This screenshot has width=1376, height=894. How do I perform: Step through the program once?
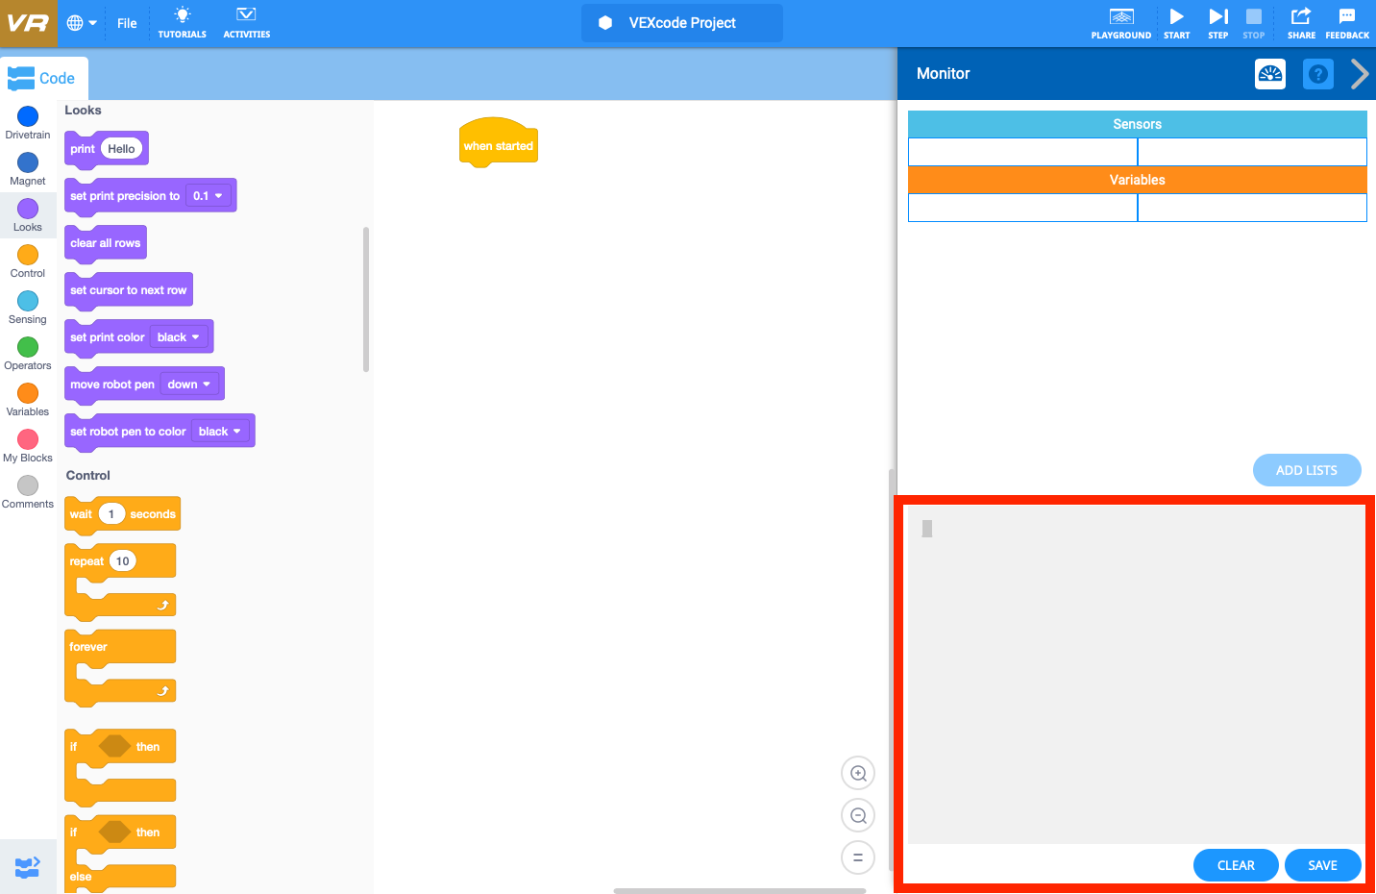(1217, 23)
